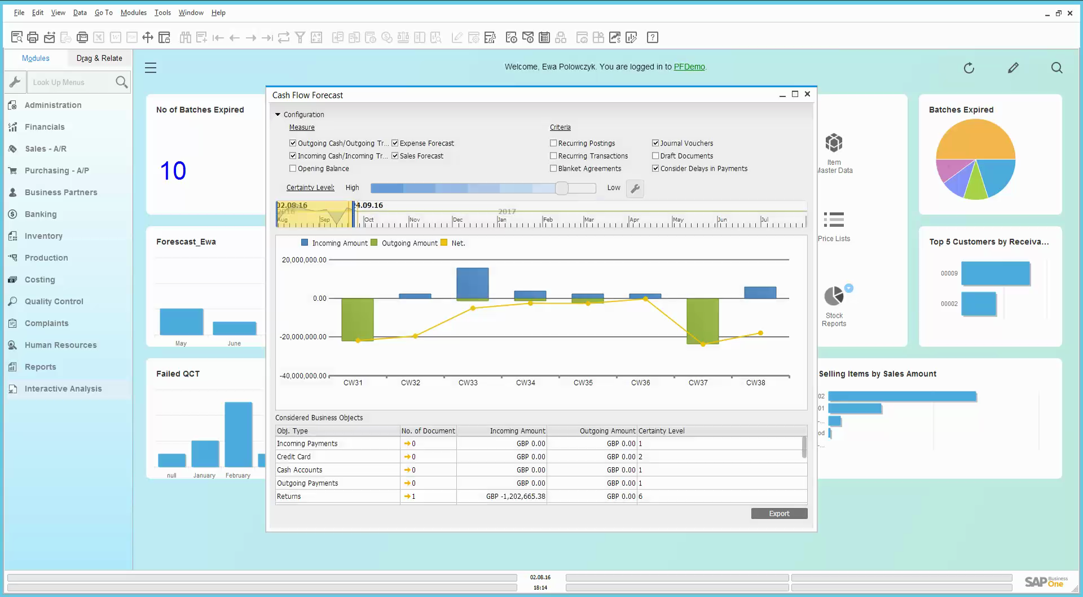The image size is (1083, 597).
Task: Open the search magnifier in the top-right corner
Action: coord(1056,68)
